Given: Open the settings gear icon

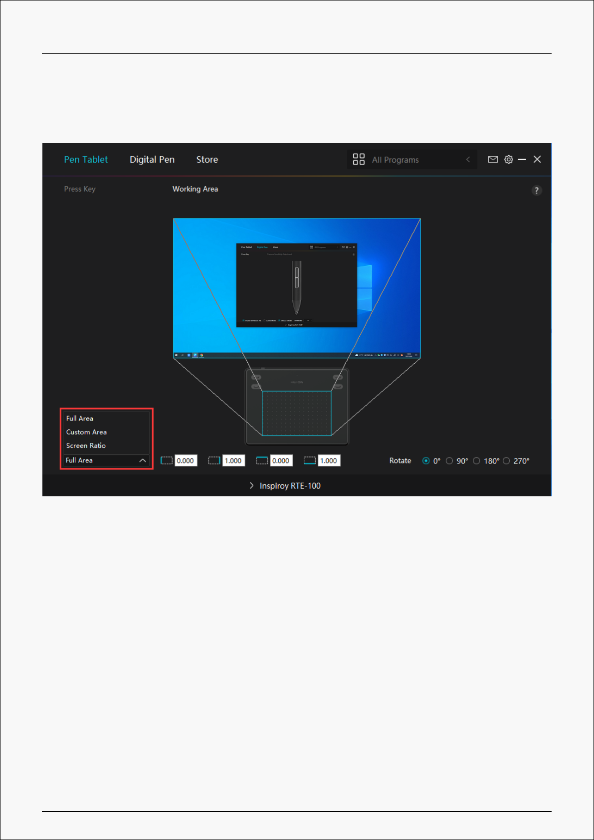Looking at the screenshot, I should 508,160.
